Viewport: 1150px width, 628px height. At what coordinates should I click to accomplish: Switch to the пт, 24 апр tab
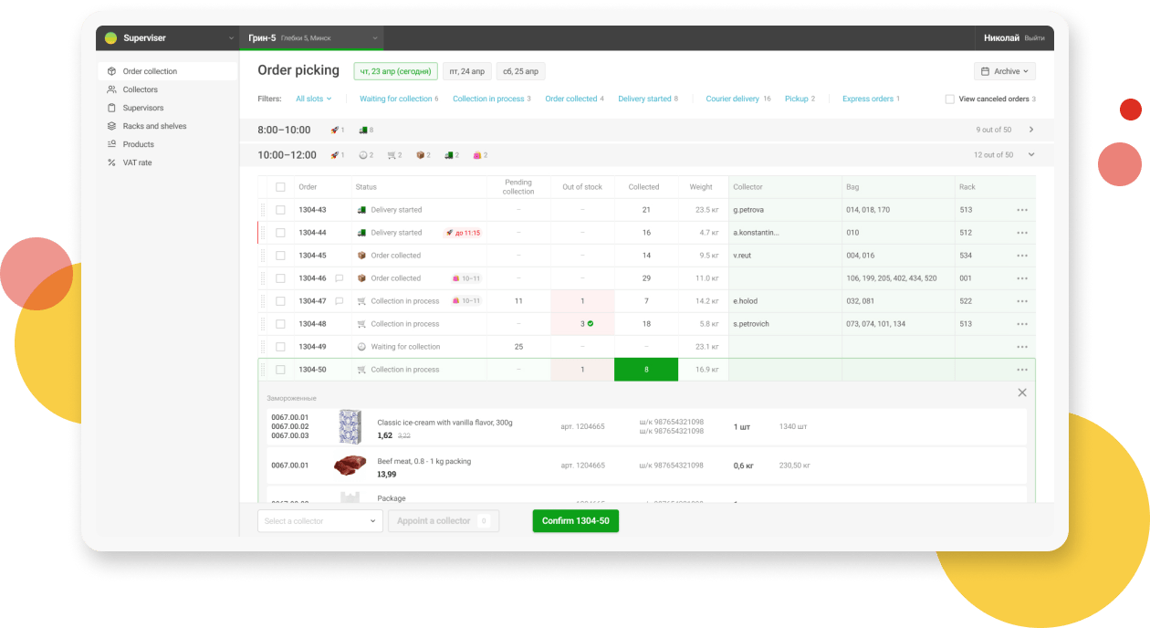[466, 70]
